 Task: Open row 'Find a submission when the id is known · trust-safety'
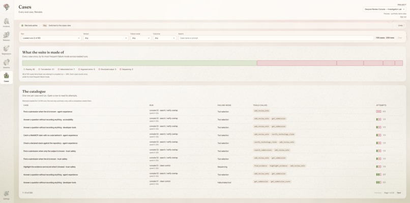(212, 159)
